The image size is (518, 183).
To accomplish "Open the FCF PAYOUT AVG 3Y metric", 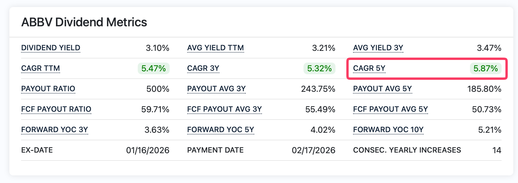I will (224, 109).
